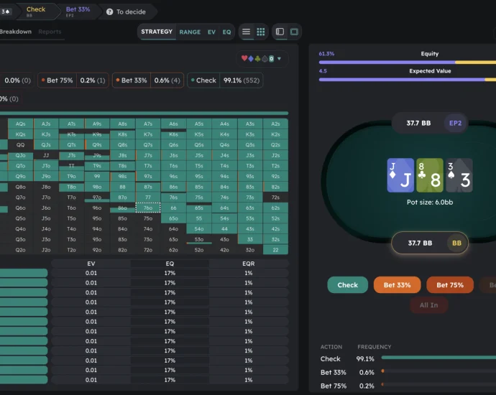Switch to list view icon
Screen dimensions: 496x395
[x=247, y=32]
